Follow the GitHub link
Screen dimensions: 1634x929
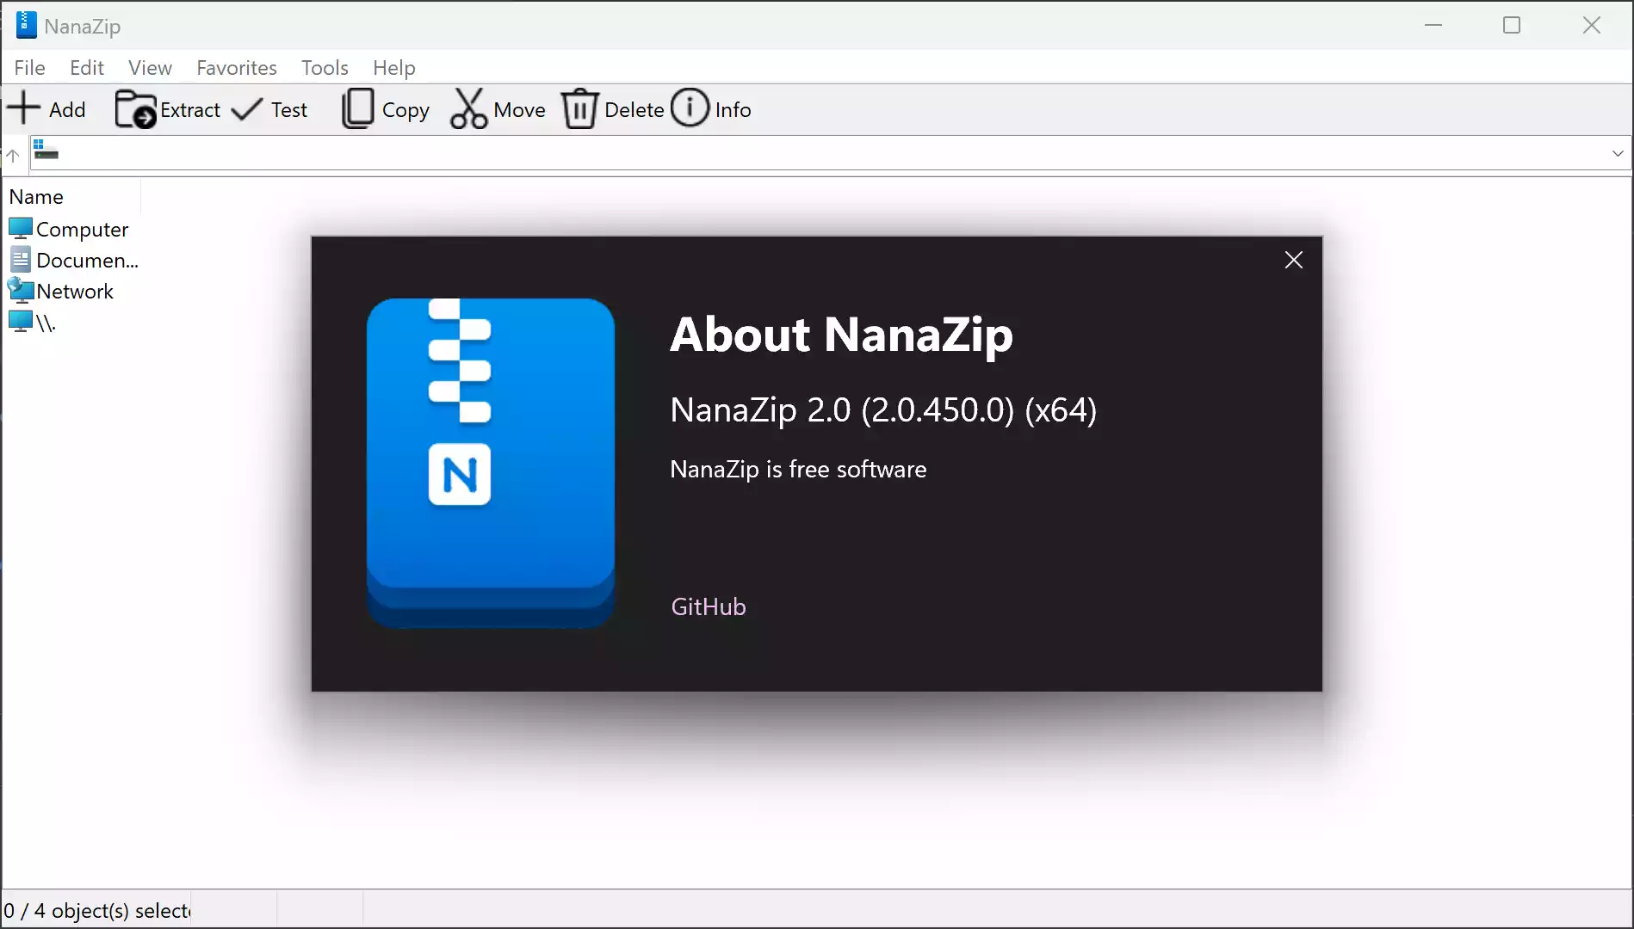[708, 606]
